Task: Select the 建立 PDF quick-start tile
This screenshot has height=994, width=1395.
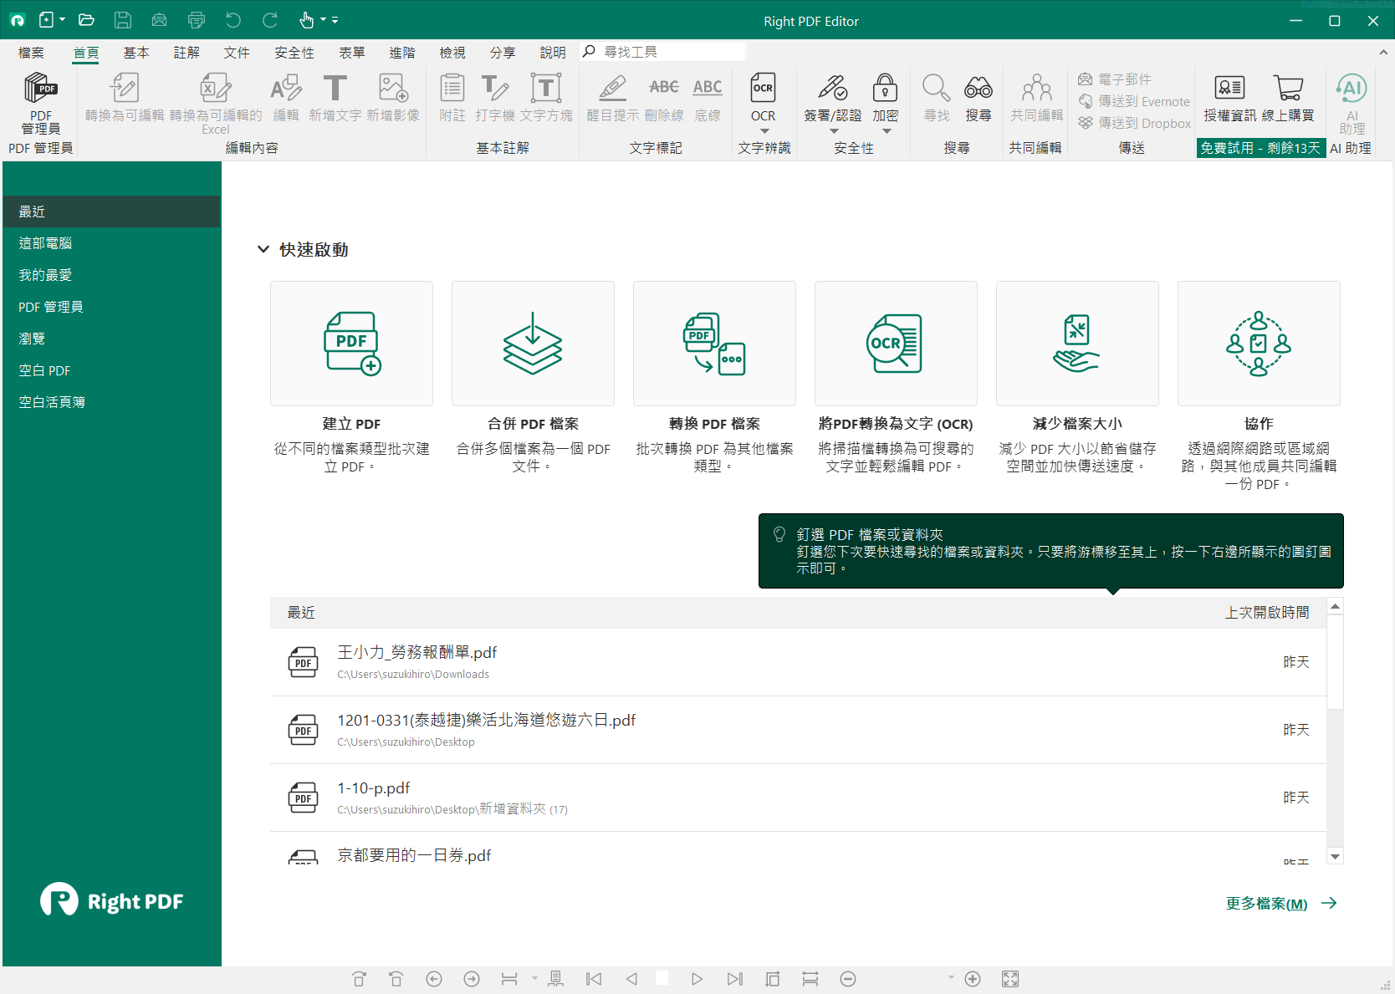Action: 351,344
